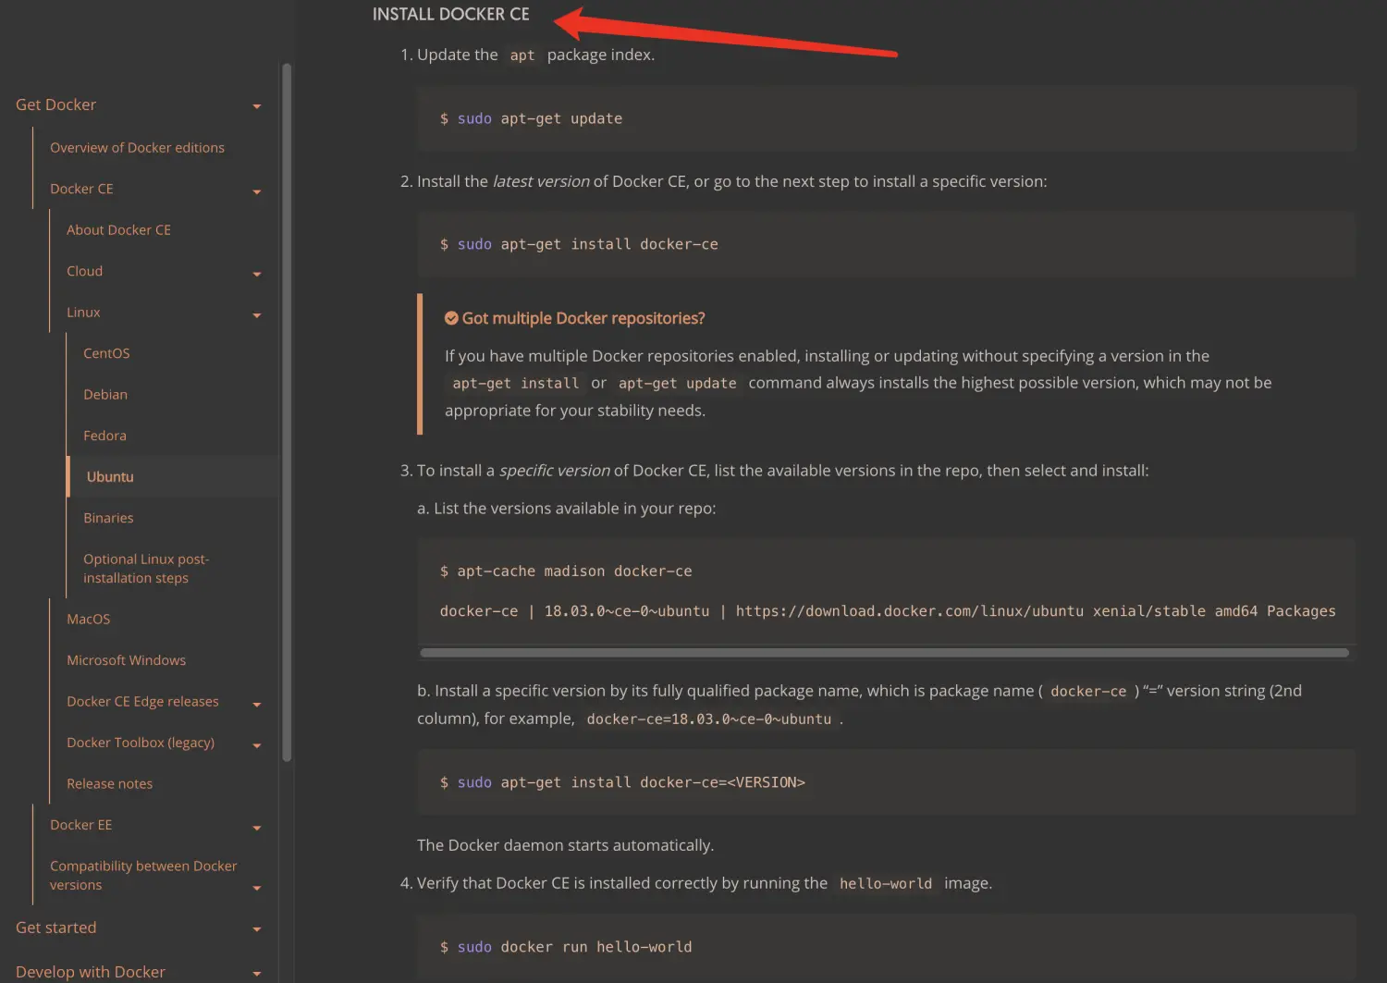Screen dimensions: 1387x983
Task: Click the 'sudo apt-get update' command
Action: click(x=540, y=118)
